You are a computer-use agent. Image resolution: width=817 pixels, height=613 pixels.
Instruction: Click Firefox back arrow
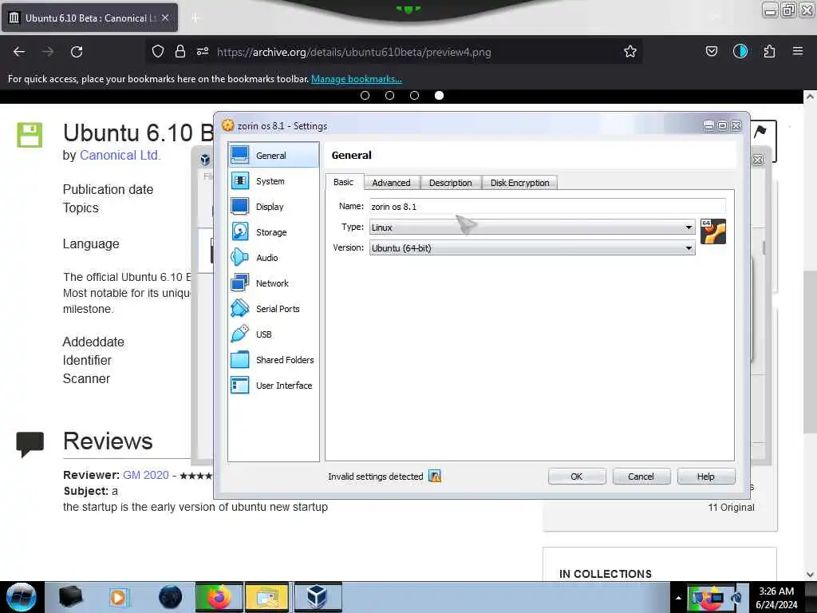coord(19,52)
